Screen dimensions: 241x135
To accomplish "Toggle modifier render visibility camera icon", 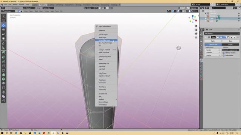I will (218, 37).
